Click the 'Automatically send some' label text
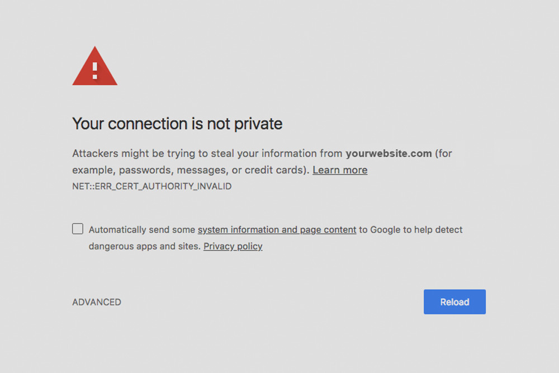Screen dimensions: 559x373 click(x=142, y=230)
